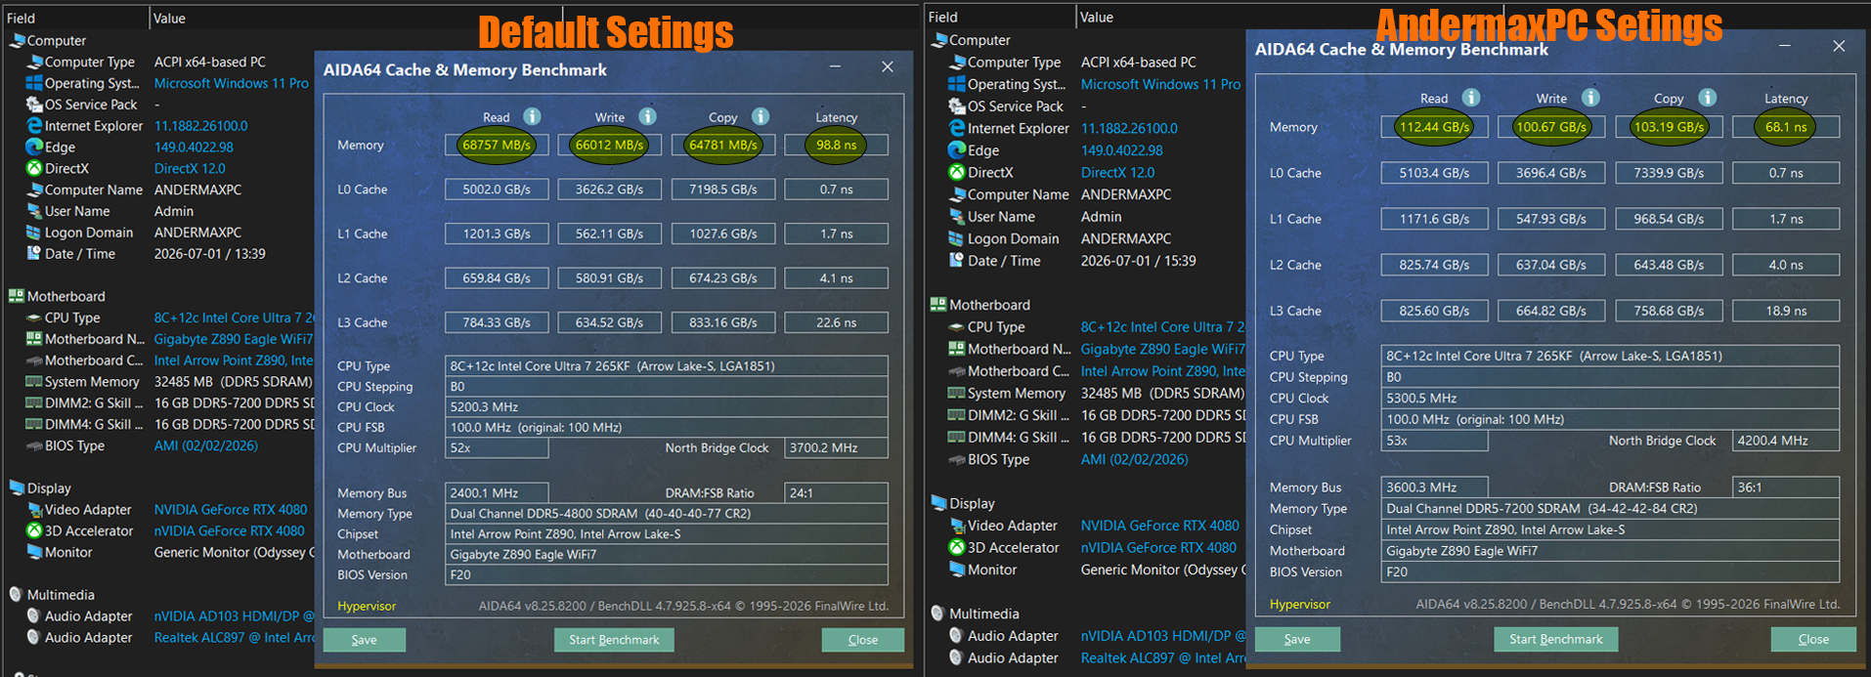Click the OS Service Pack icon in AndermaxPC Settings list
Screen dimensions: 1871x677
(x=957, y=106)
